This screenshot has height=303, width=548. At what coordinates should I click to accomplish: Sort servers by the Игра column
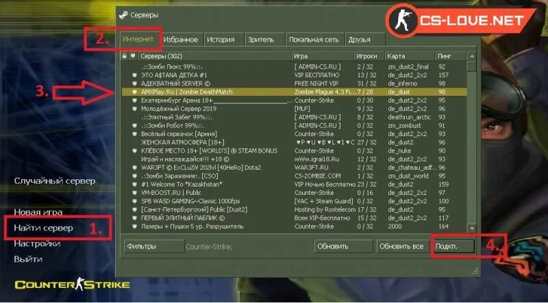tap(323, 56)
